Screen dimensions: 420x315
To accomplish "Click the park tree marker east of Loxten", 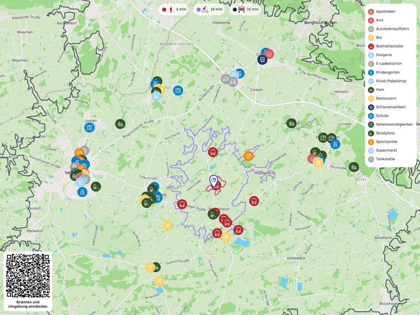I will 120,124.
